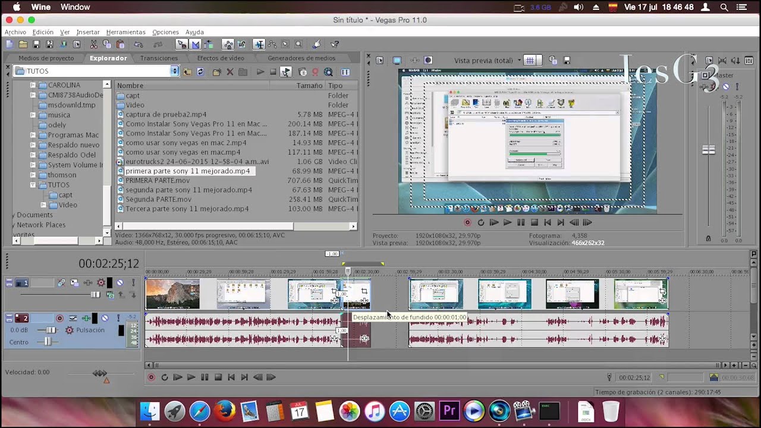Switch to Medios de proyecto tab
The height and width of the screenshot is (428, 761).
46,58
